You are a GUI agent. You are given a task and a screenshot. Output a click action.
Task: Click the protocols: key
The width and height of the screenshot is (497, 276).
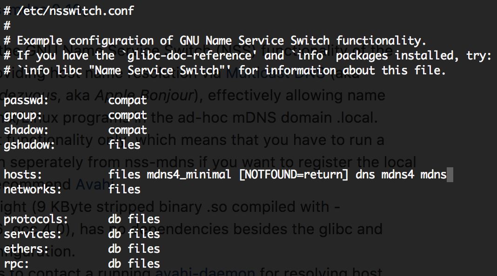click(36, 219)
